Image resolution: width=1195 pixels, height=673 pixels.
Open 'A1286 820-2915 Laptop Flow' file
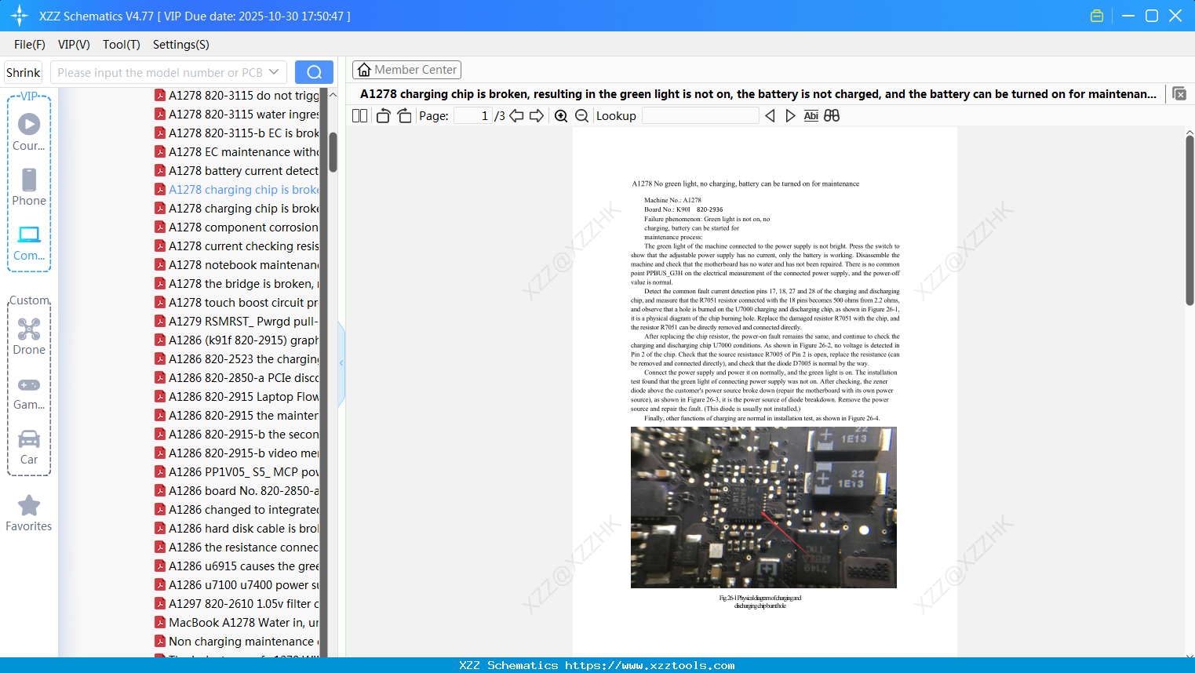(x=237, y=396)
